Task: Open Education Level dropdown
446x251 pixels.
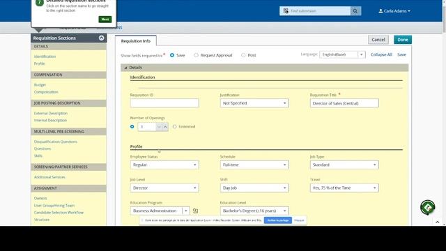Action: 254,211
